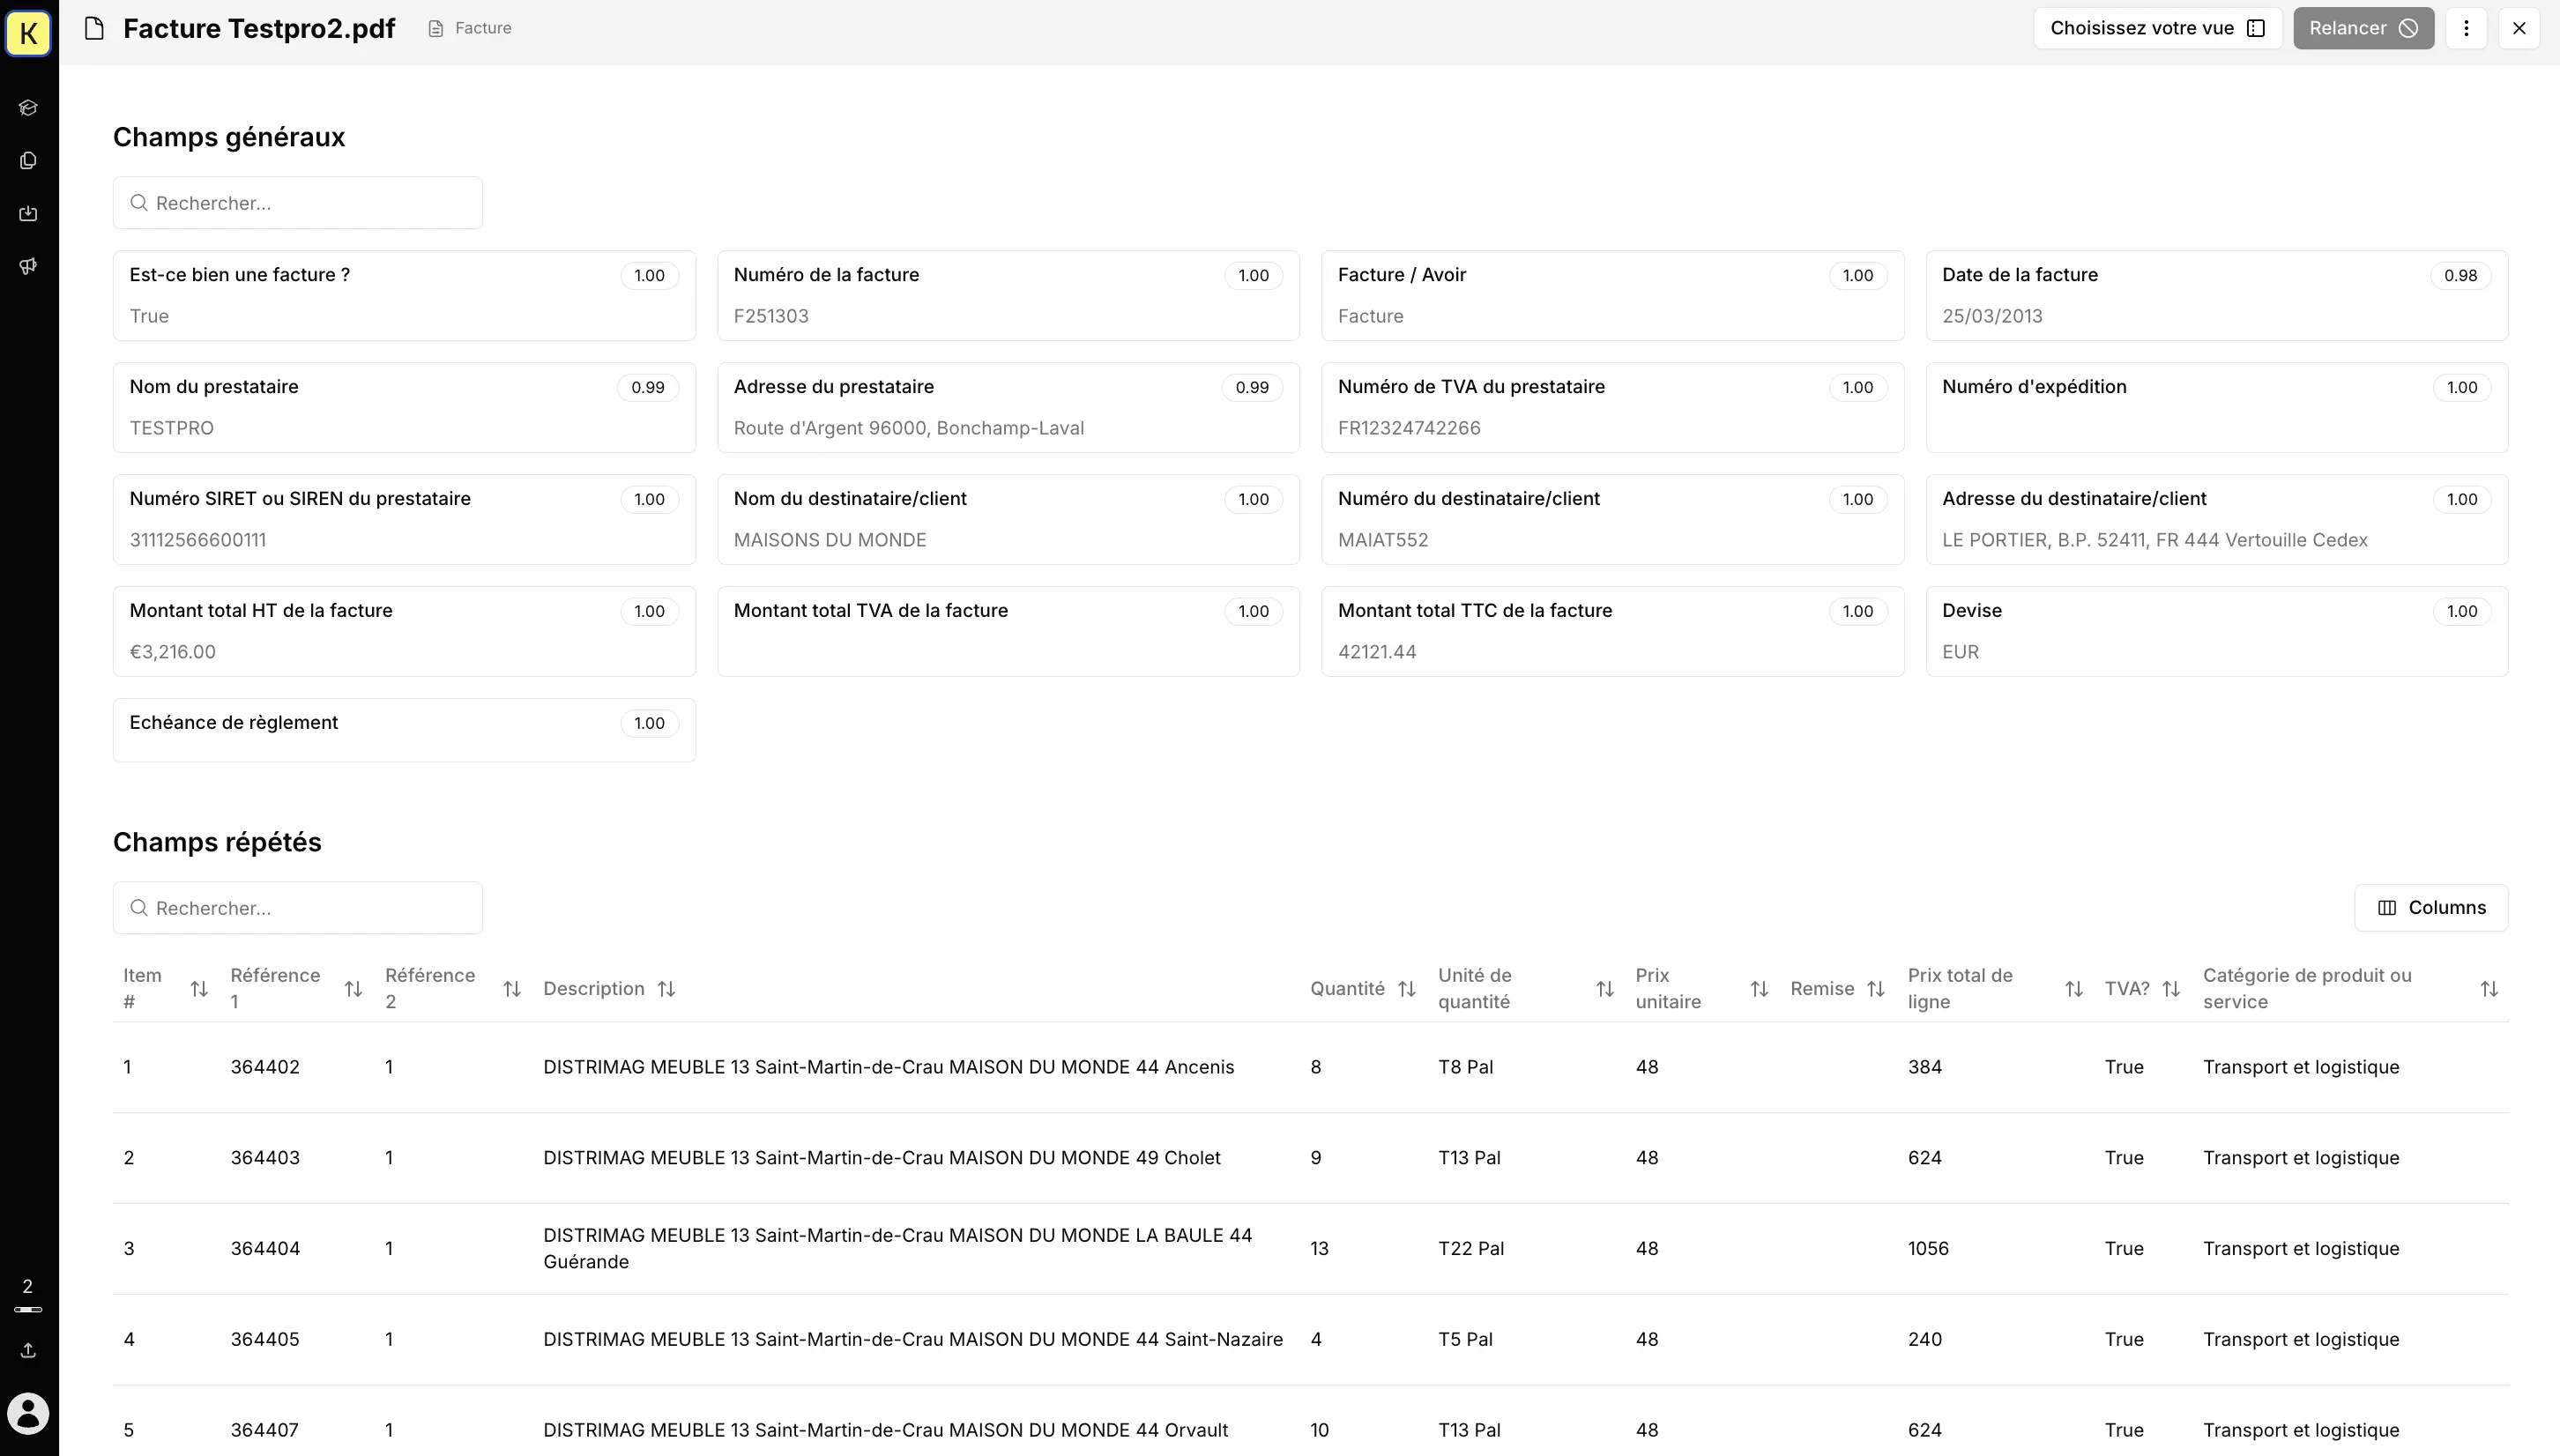Open the user profile avatar
The image size is (2560, 1456).
pos(28,1414)
